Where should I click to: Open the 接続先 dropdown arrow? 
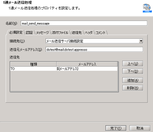(141, 41)
